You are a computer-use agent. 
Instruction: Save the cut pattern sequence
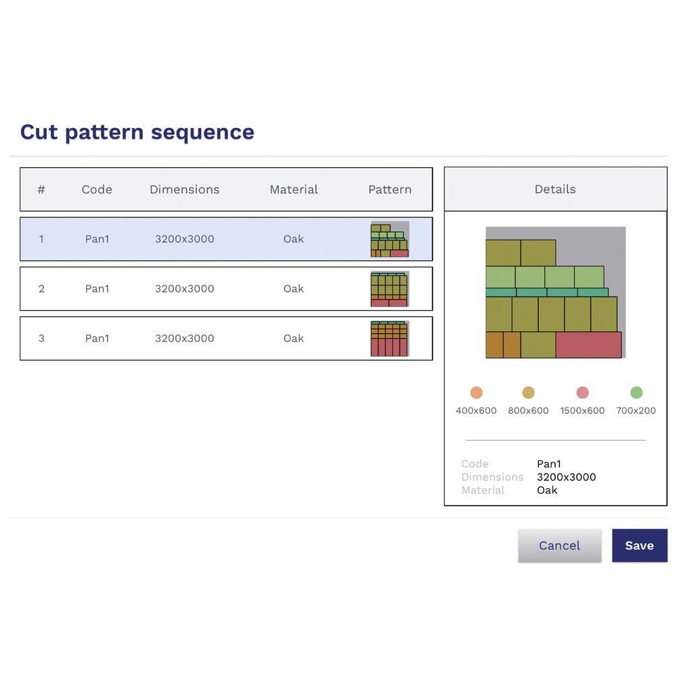(639, 545)
